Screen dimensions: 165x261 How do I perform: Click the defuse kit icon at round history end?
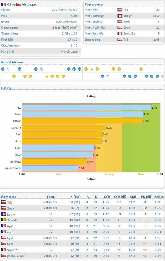(163, 76)
